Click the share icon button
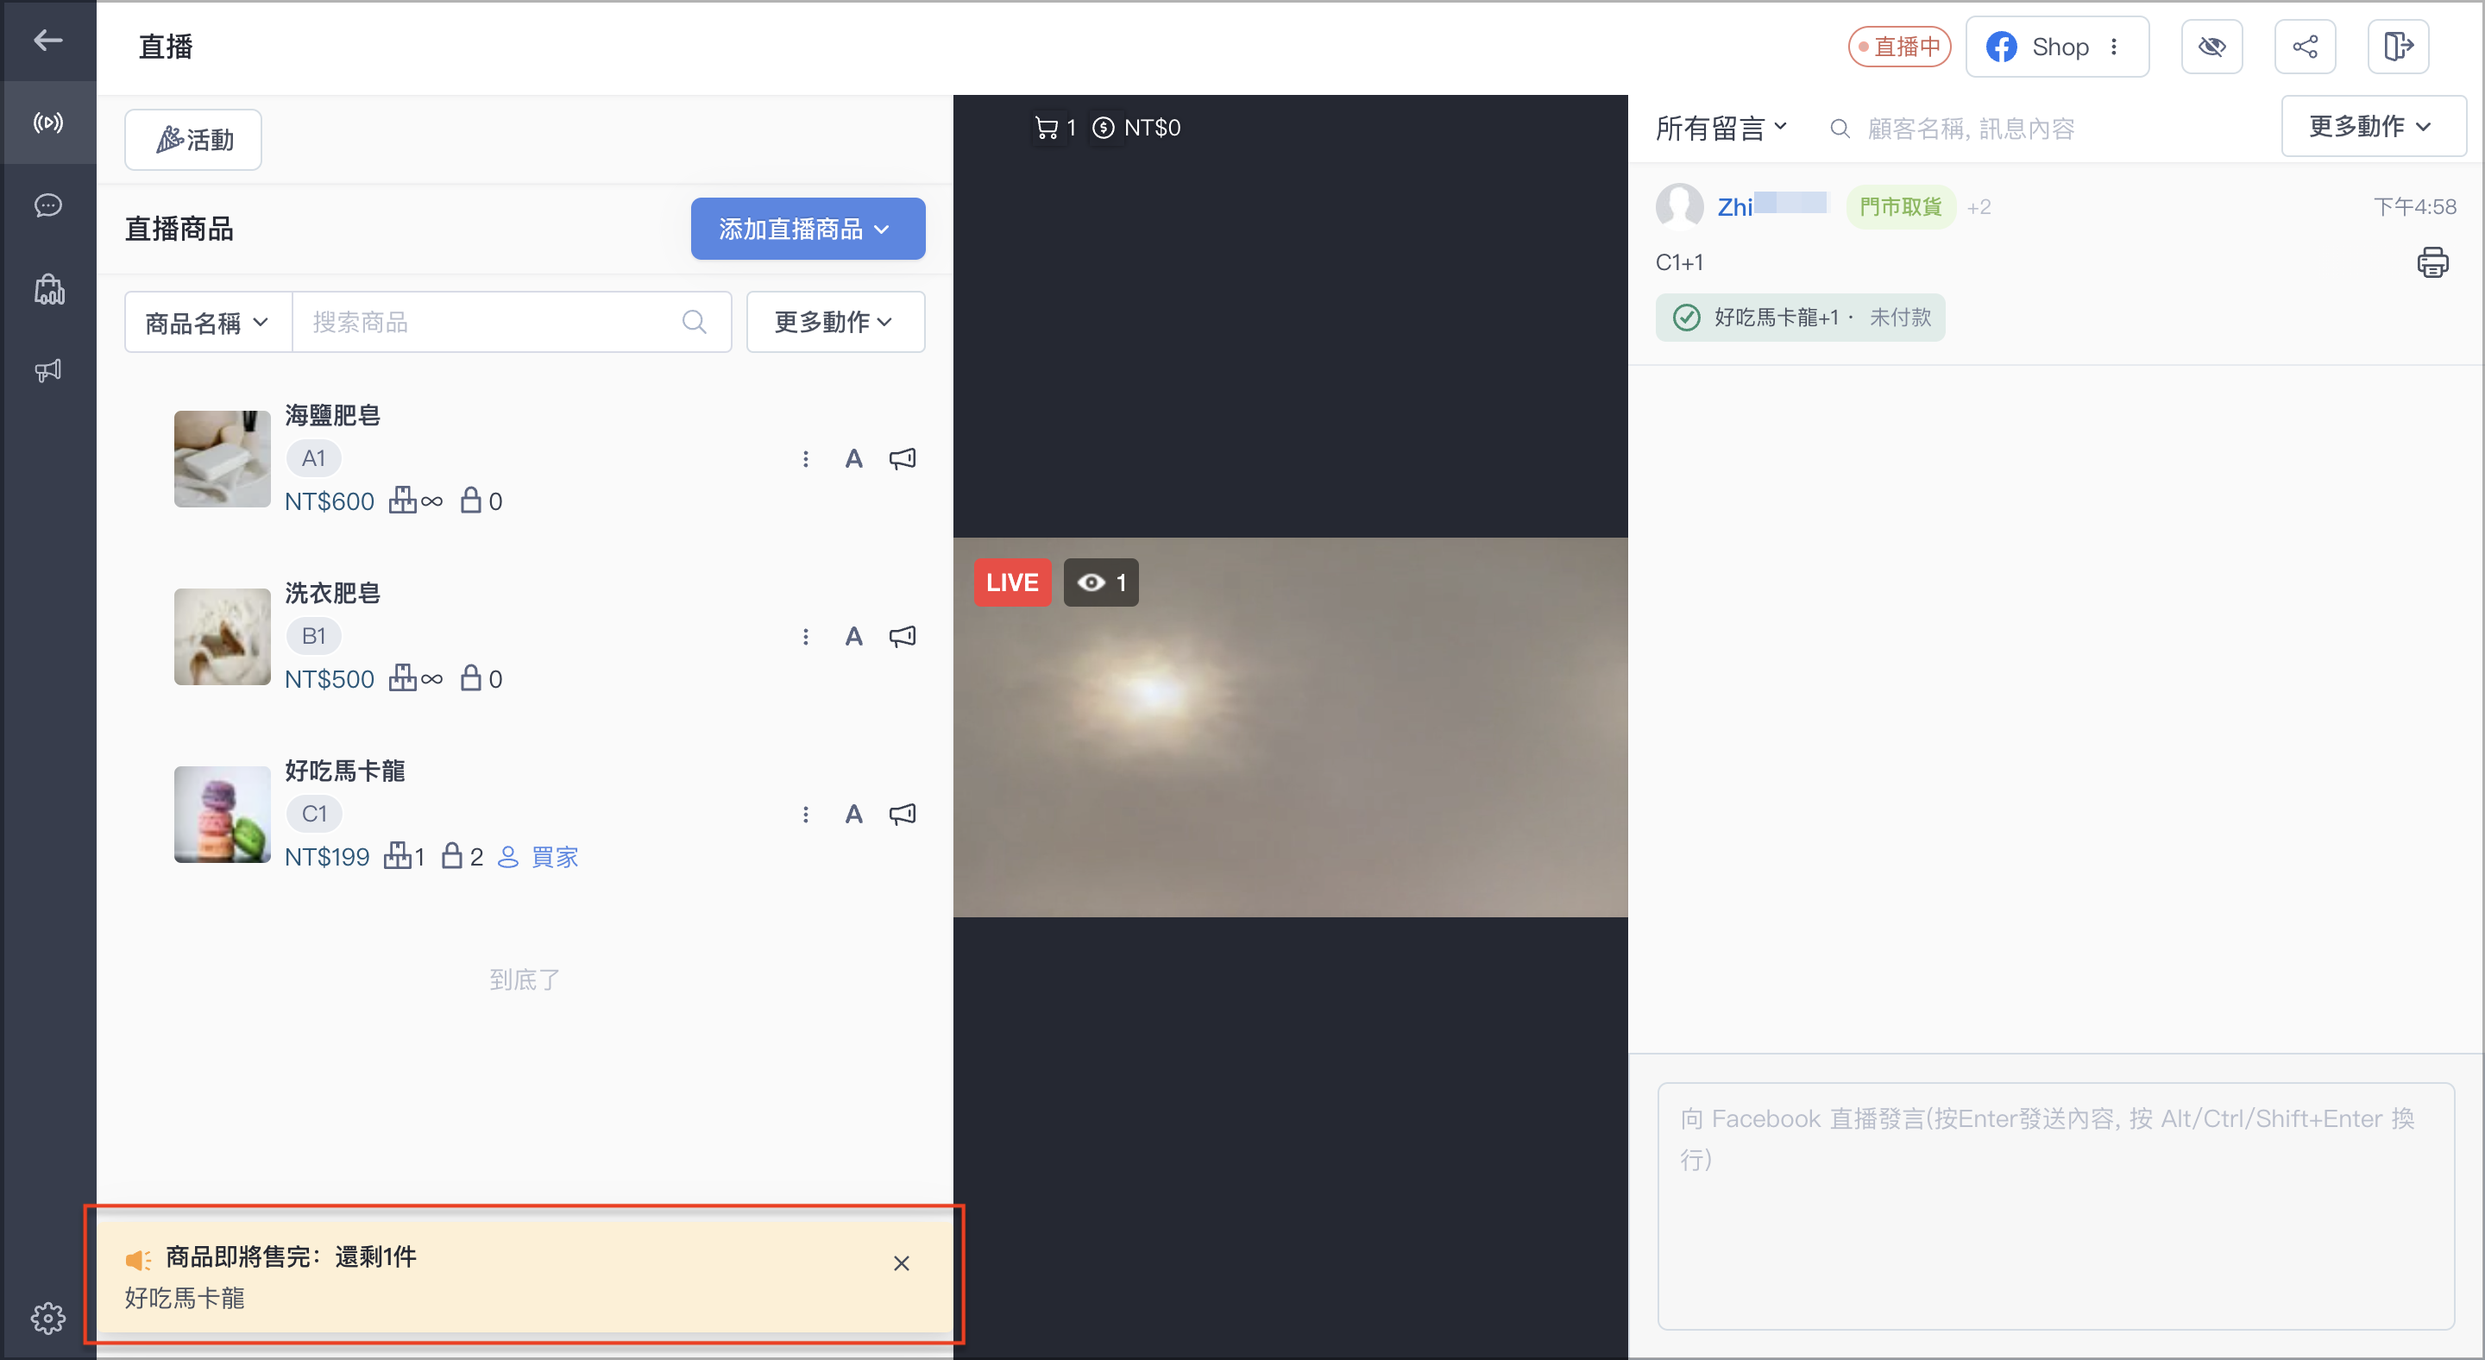 [x=2305, y=47]
